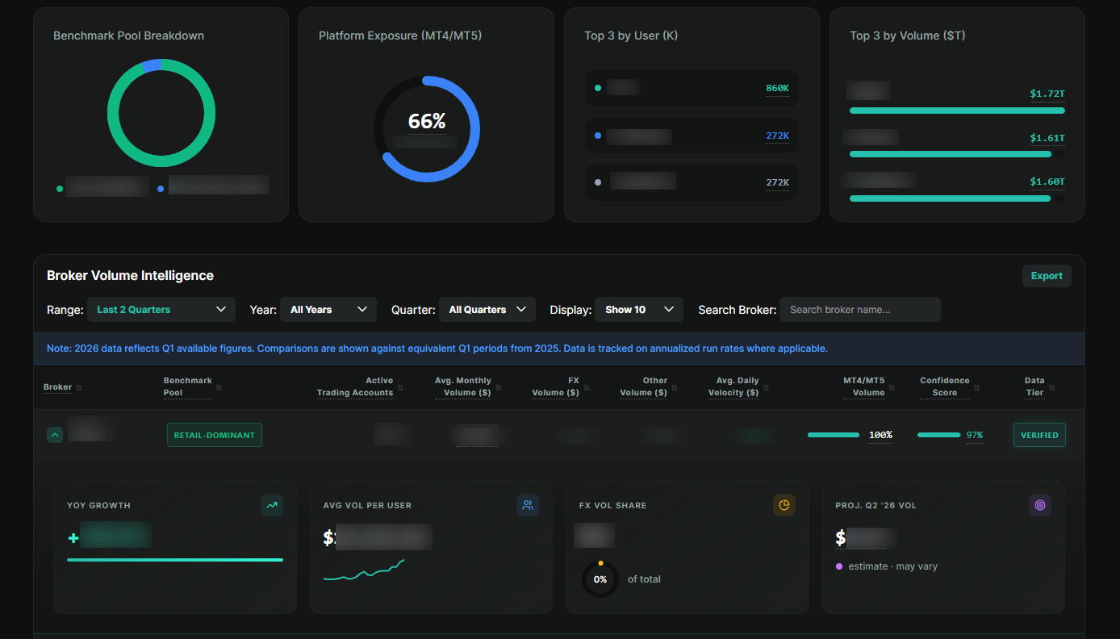
Task: Click the 0% FX share donut indicator
Action: point(600,578)
